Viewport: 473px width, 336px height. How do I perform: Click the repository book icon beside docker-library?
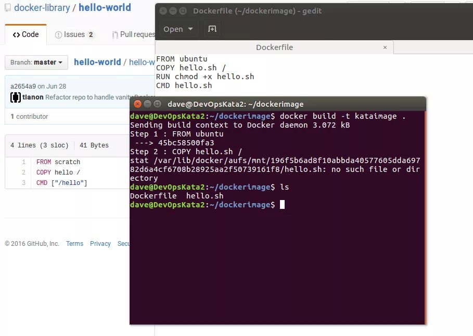pyautogui.click(x=8, y=7)
